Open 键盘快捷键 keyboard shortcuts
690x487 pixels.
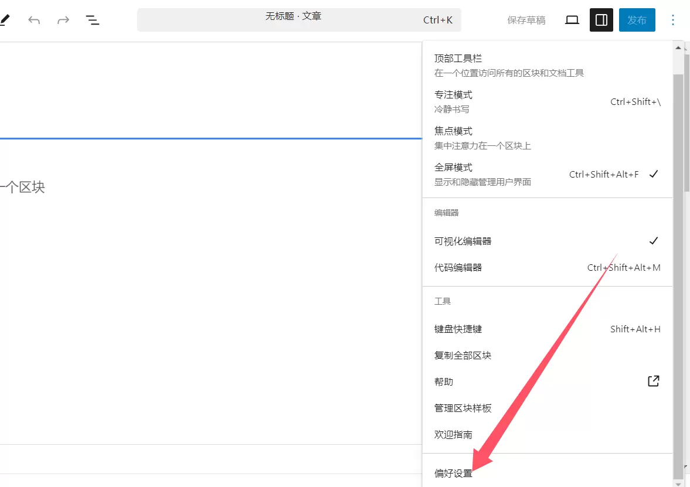[x=547, y=329]
